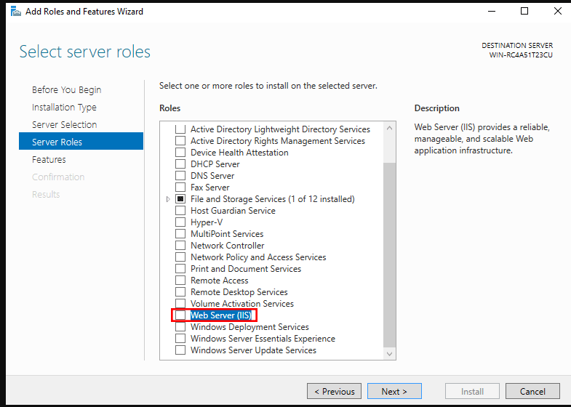Image resolution: width=571 pixels, height=407 pixels.
Task: Enable the DHCP Server role checkbox
Action: (x=180, y=164)
